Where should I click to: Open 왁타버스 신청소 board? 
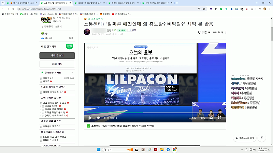51,140
